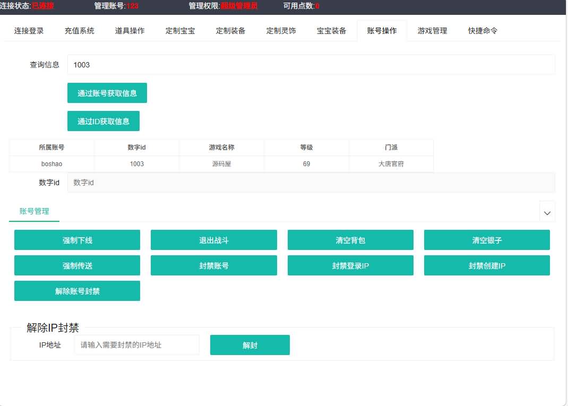Open the 充值系统 tab
The image size is (568, 406).
(x=80, y=31)
